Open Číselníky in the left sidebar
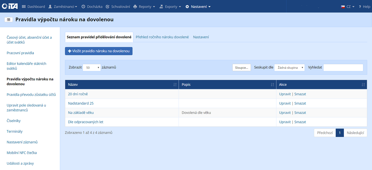Screen dimensions: 372x170 pyautogui.click(x=14, y=121)
